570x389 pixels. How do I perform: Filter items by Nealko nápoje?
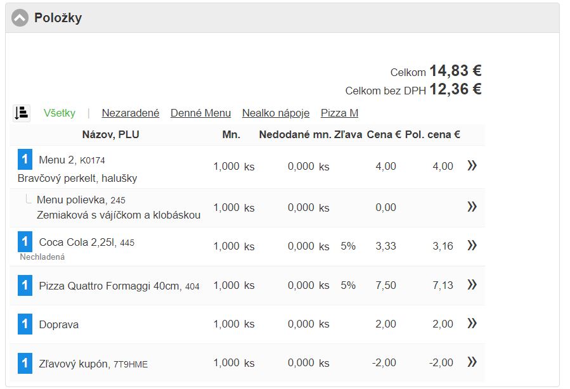(275, 113)
